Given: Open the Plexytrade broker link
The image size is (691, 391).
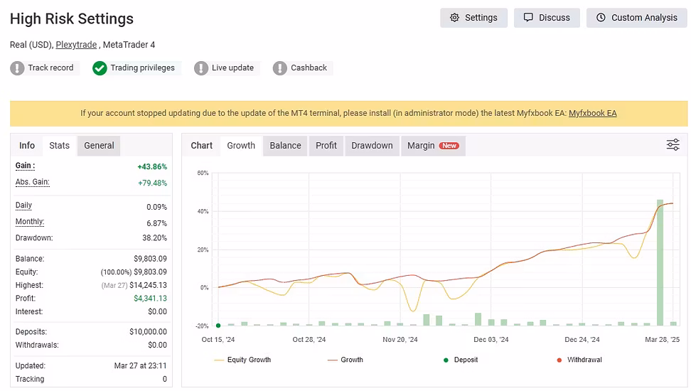Looking at the screenshot, I should (x=76, y=45).
